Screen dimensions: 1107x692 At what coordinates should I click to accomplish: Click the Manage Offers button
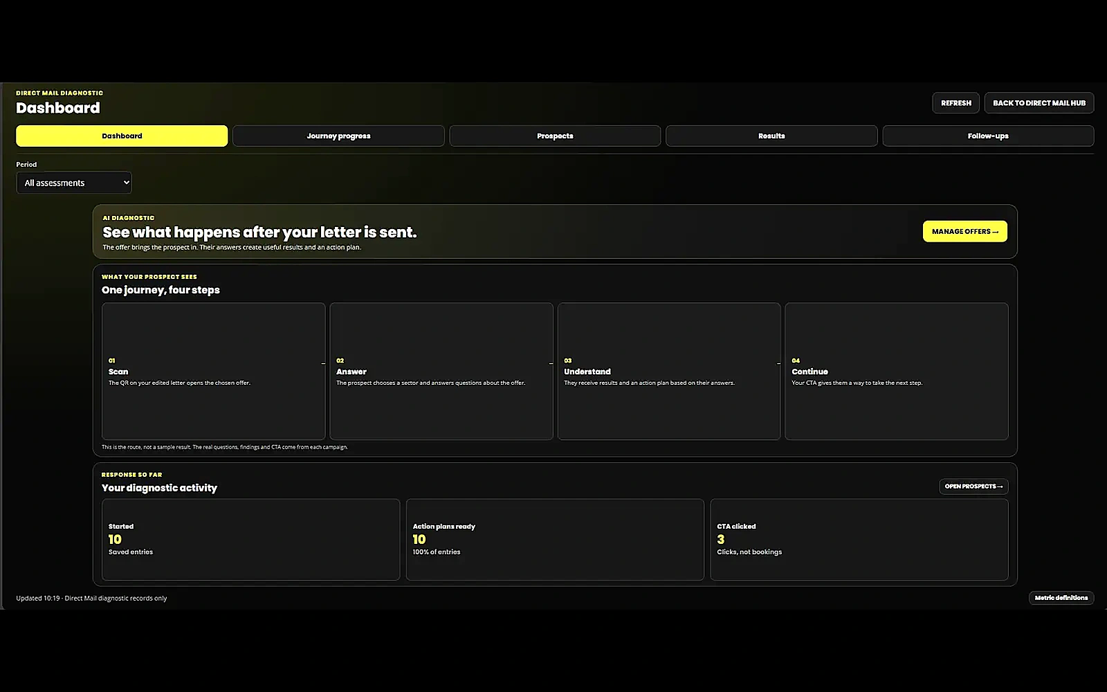coord(964,231)
